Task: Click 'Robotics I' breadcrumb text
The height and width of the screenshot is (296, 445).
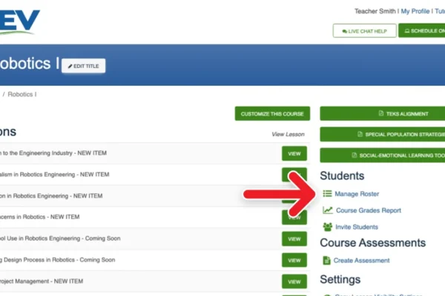Action: (x=22, y=94)
